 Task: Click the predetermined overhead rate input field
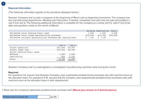coord(44,97)
